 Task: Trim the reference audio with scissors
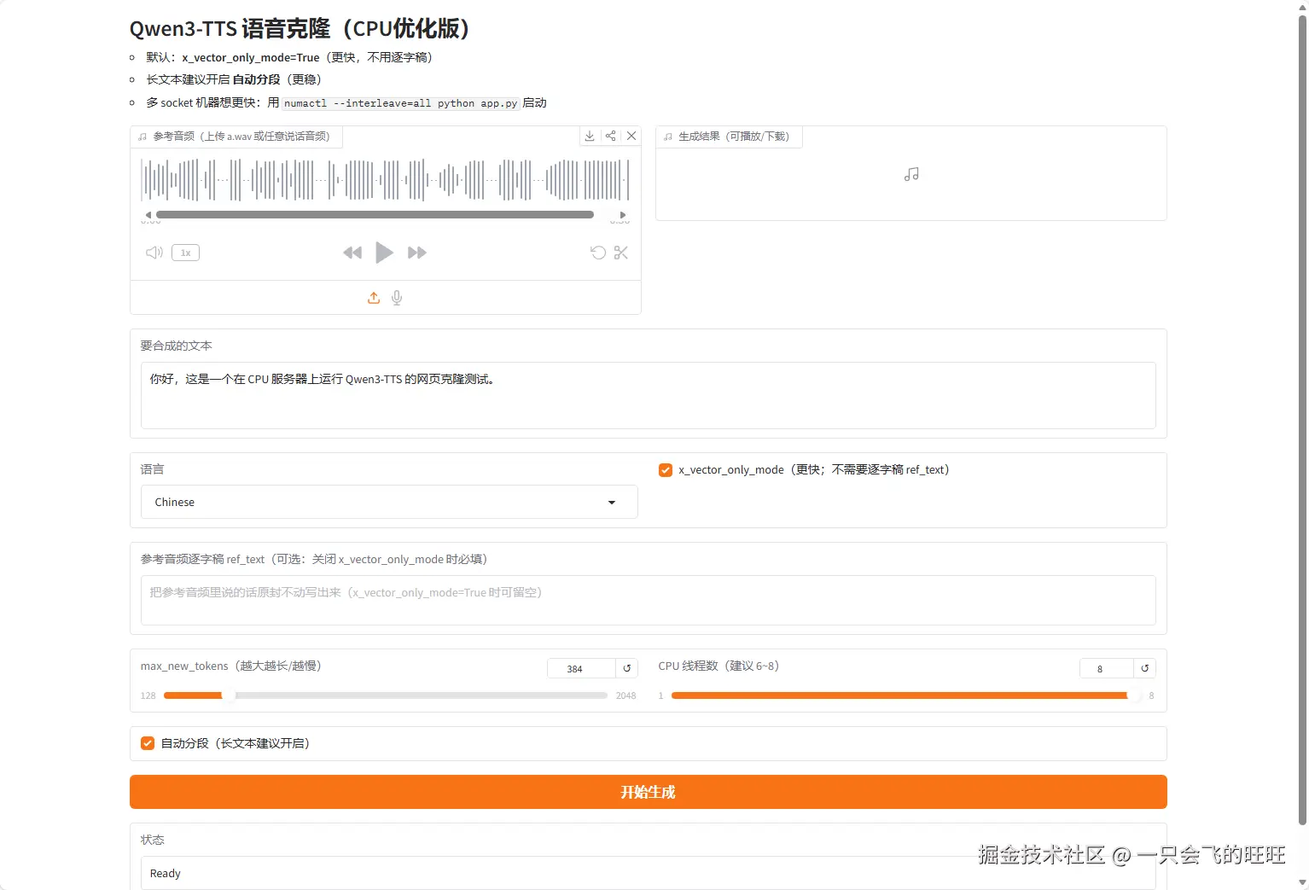coord(621,253)
